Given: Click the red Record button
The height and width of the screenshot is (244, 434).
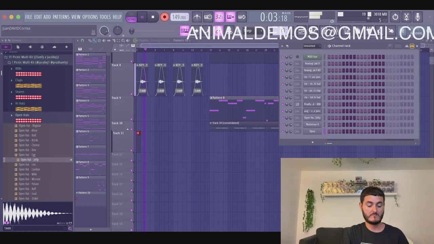Looking at the screenshot, I should click(x=164, y=17).
